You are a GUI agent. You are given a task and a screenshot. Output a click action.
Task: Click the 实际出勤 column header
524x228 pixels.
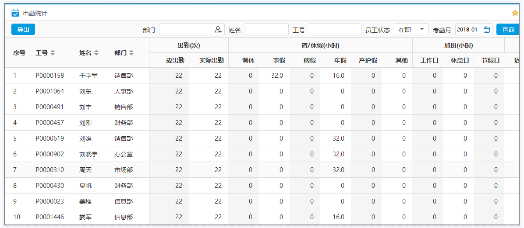211,61
